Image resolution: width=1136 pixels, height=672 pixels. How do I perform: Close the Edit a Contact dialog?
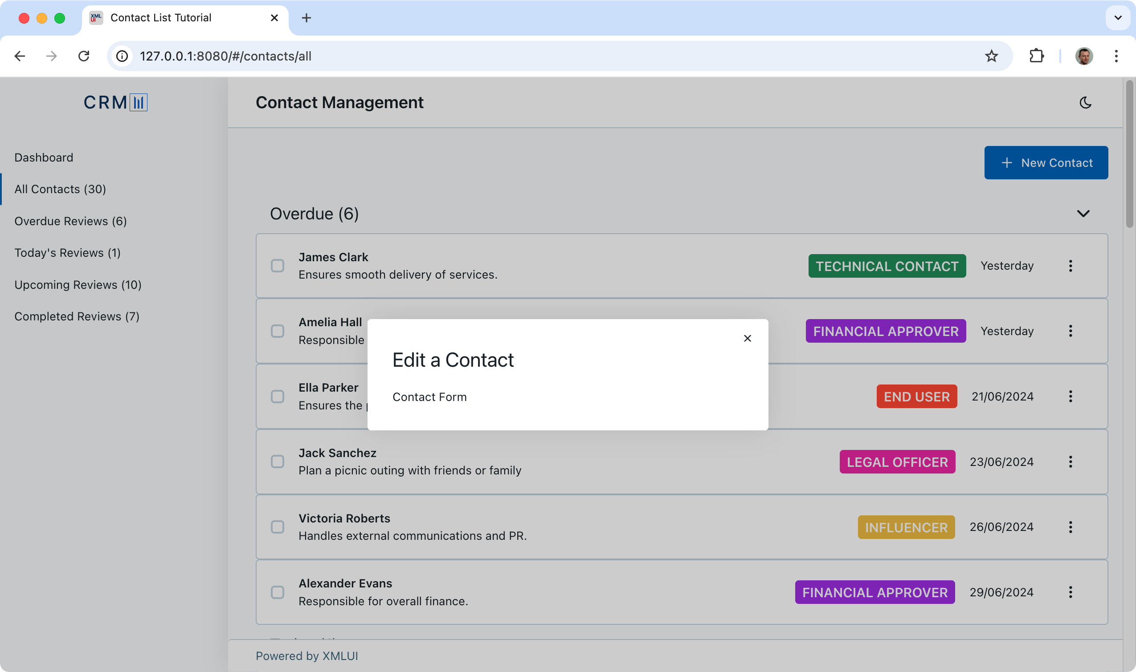(x=747, y=338)
